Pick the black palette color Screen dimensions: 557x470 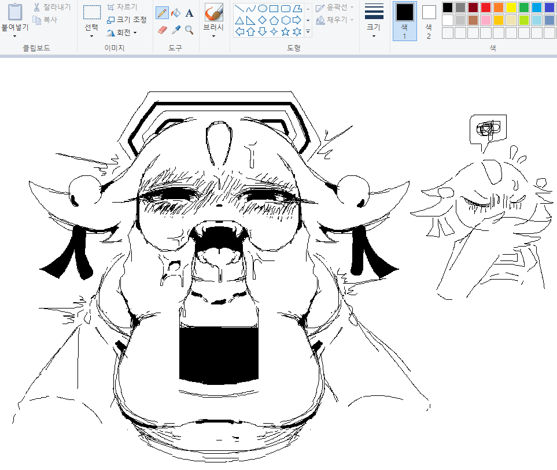point(448,8)
